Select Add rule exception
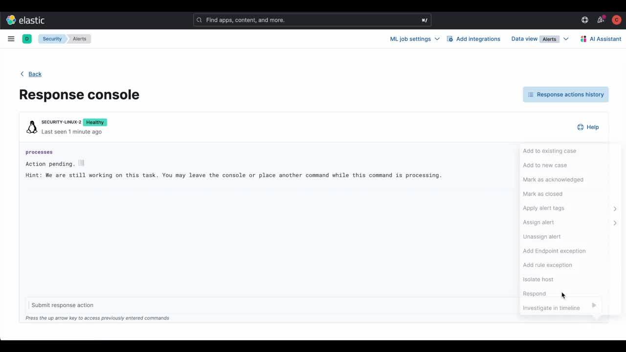Viewport: 626px width, 352px height. point(547,265)
